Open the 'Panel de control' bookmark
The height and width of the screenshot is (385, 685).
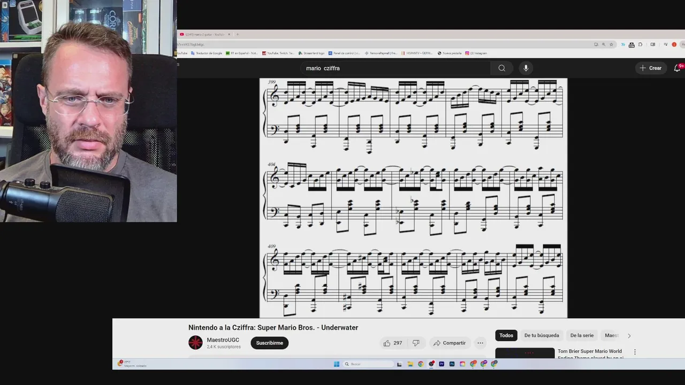[x=344, y=53]
